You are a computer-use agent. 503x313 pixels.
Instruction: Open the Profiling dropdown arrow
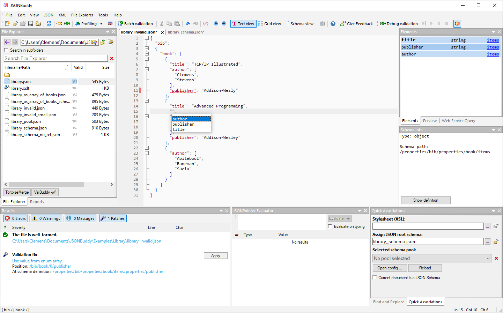click(102, 24)
